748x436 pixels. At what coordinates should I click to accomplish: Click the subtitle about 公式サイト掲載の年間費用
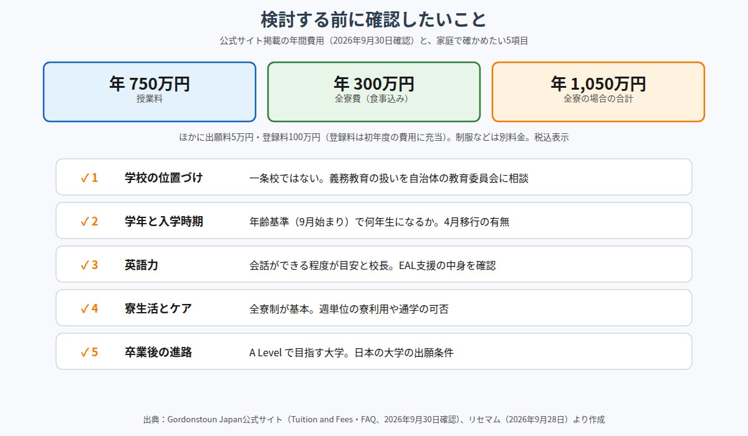pos(374,40)
